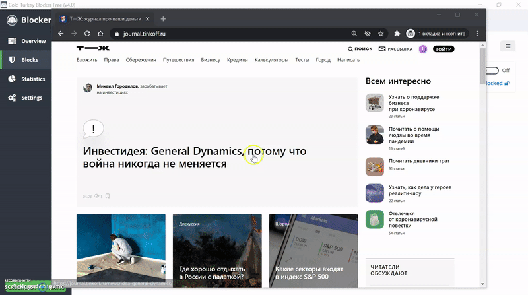This screenshot has width=528, height=295.
Task: Open the Тесты menu section
Action: point(302,60)
